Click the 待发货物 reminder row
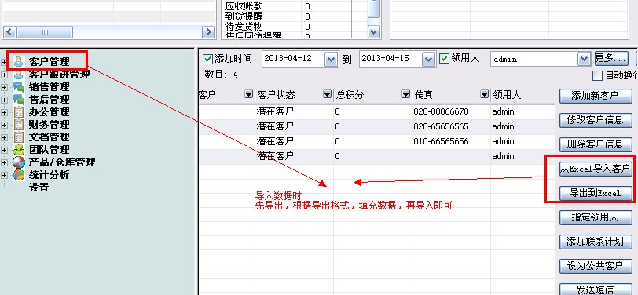Image resolution: width=638 pixels, height=295 pixels. [288, 27]
